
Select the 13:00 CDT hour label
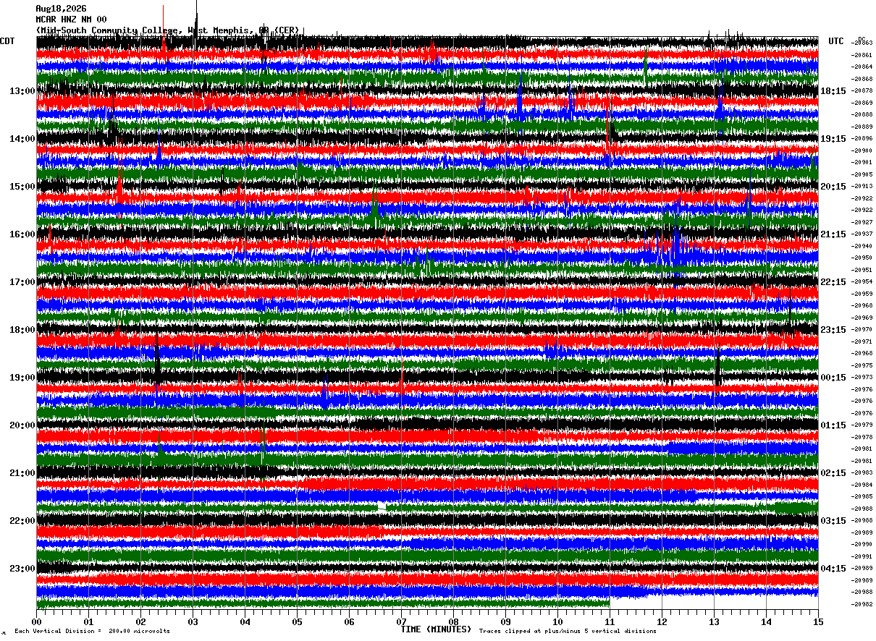point(22,91)
